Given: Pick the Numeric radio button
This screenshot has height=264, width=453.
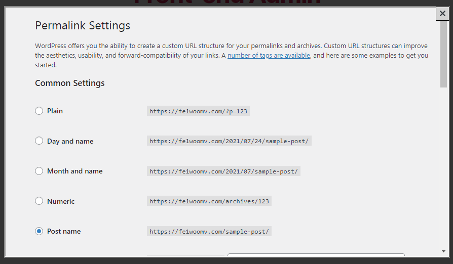Looking at the screenshot, I should tap(39, 201).
